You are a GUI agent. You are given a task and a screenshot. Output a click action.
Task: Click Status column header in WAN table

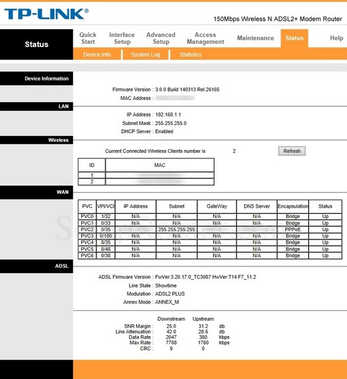click(x=325, y=206)
